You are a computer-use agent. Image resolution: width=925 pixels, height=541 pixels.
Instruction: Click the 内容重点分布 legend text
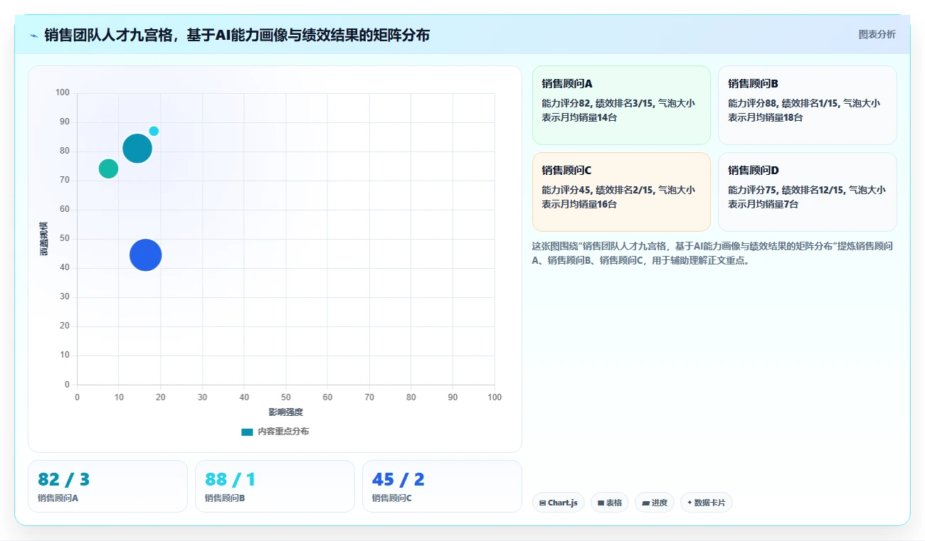283,432
